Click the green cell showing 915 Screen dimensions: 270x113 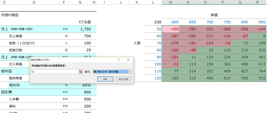tap(258, 78)
